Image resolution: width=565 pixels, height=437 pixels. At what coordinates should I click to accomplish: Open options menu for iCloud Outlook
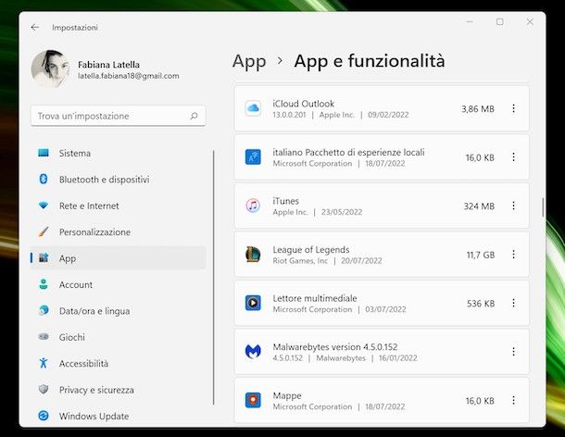coord(513,108)
